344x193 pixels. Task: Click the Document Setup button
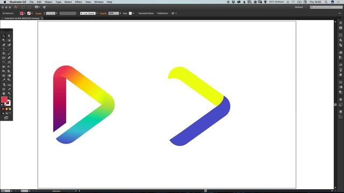(x=146, y=13)
